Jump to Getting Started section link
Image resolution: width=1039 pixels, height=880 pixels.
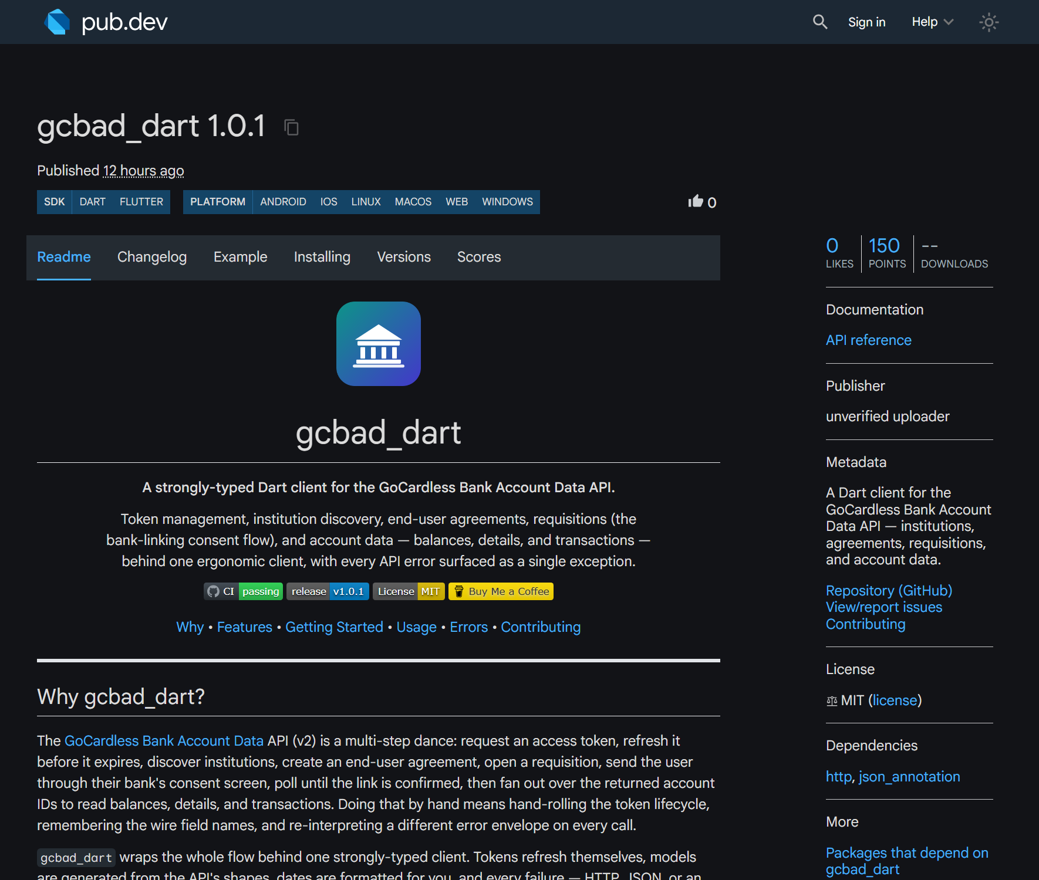click(334, 627)
